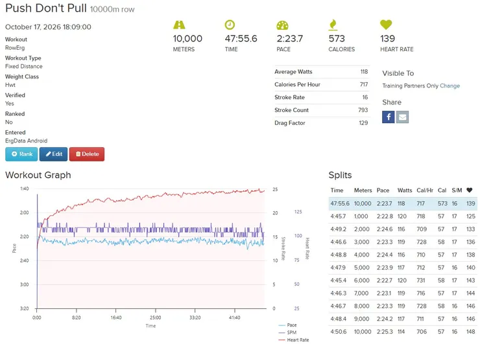Image resolution: width=480 pixels, height=344 pixels.
Task: Select the 4:48.8 split time
Action: 338,255
